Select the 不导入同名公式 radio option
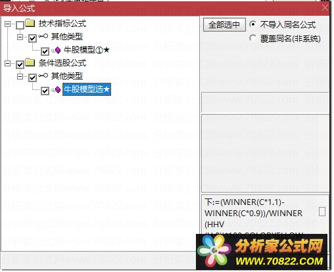This screenshot has height=272, width=334. 252,24
